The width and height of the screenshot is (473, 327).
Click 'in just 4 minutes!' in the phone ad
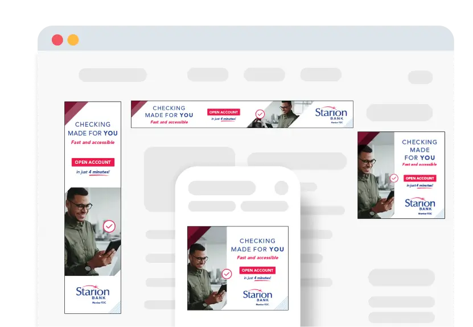point(257,278)
